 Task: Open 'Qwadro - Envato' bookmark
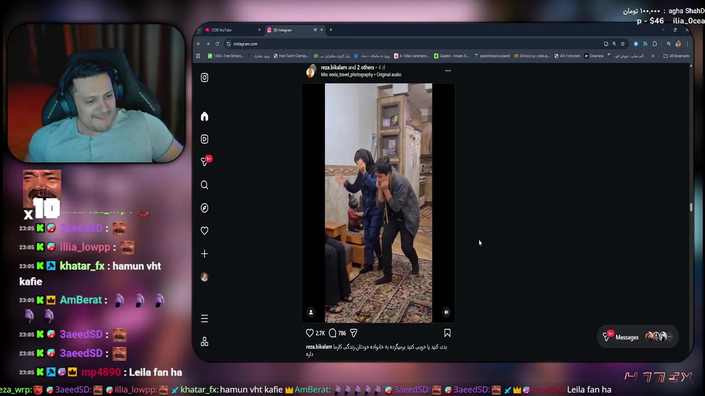451,56
